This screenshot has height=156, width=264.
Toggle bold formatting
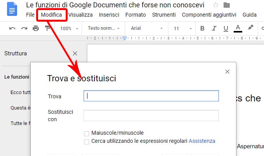tap(202, 28)
